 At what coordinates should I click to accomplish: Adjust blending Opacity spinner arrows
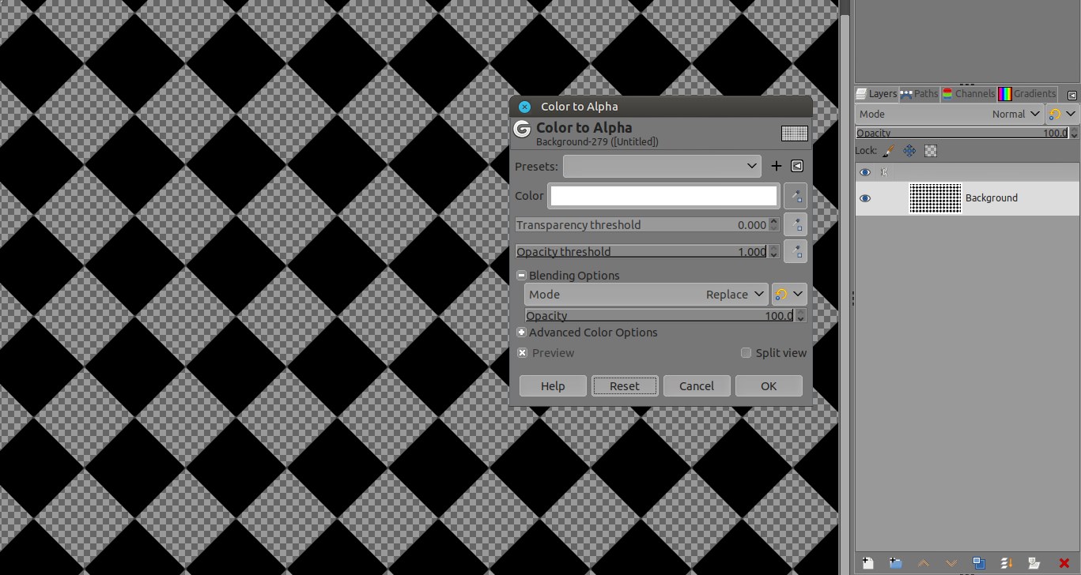pos(800,316)
